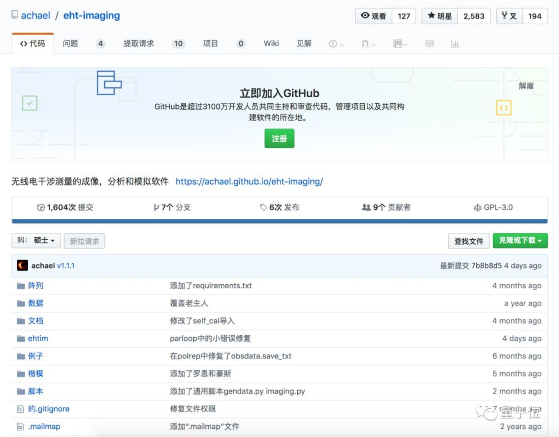Screen dimensions: 559x437
Task: Click the license scale icon next to GPL-3.0
Action: point(477,207)
